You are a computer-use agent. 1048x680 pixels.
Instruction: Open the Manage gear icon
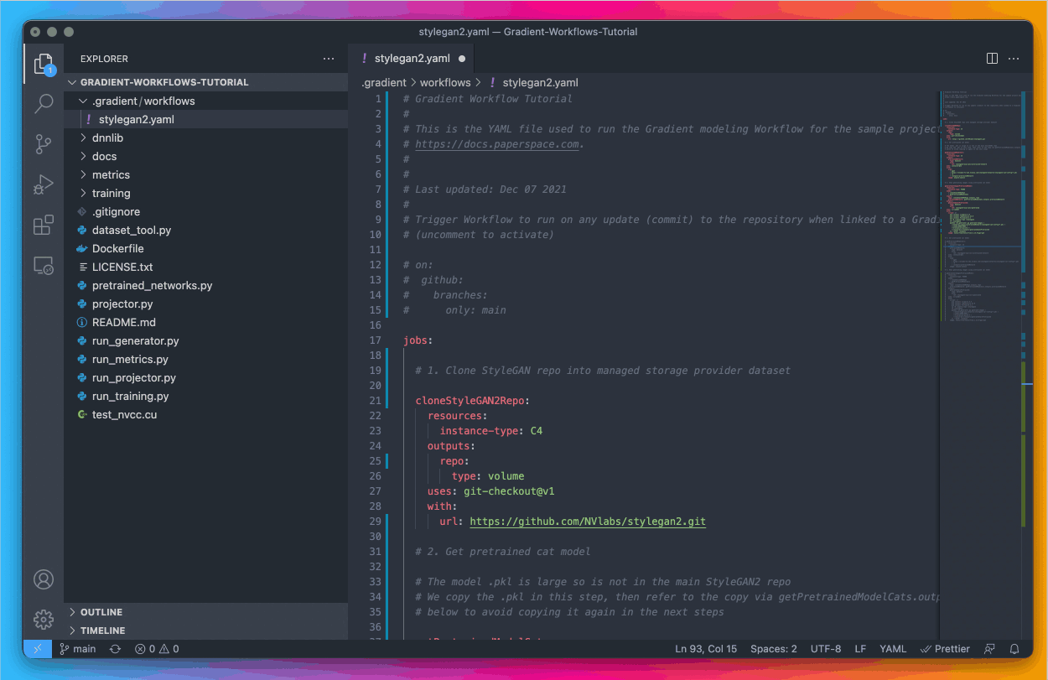(x=44, y=620)
